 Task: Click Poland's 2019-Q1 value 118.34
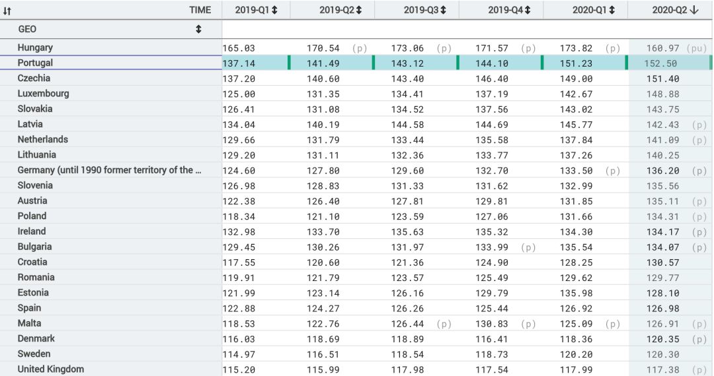point(239,217)
